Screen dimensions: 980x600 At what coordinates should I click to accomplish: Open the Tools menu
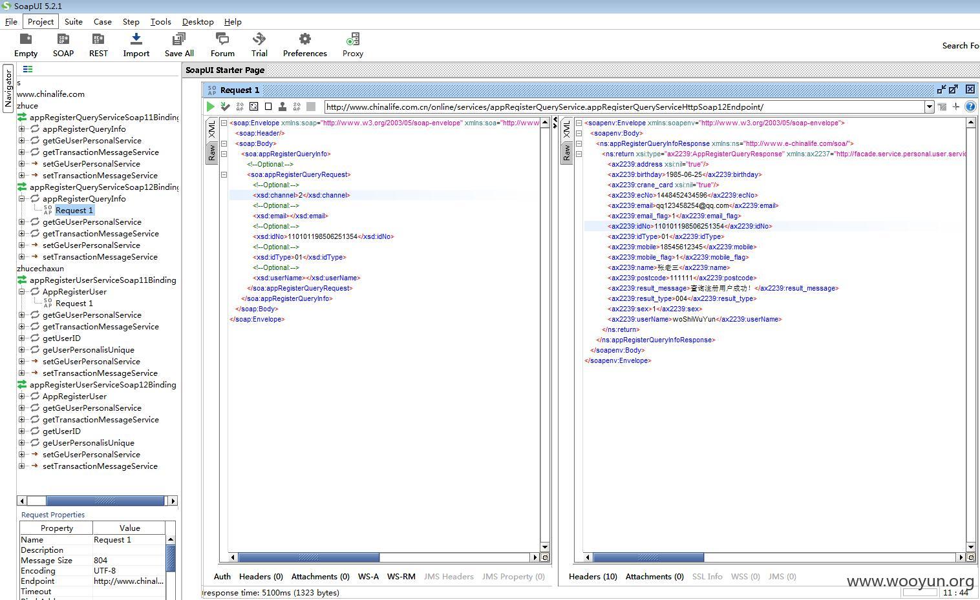pos(160,21)
